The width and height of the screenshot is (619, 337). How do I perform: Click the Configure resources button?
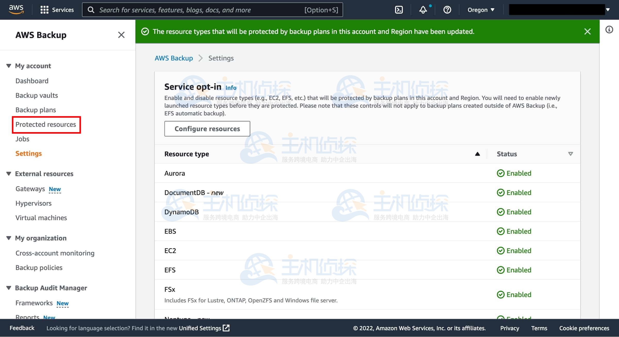207,129
